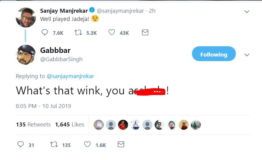Click envelope icon on Sanjay Manjrekar's tweet
262x160 pixels.
[145, 32]
